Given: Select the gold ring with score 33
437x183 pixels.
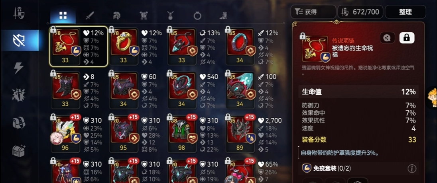Looking at the screenshot, I should [123, 46].
